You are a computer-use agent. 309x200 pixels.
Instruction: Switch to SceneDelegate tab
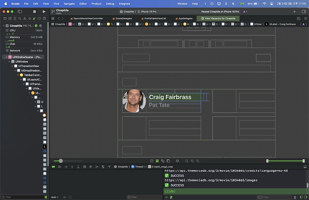tap(122, 18)
